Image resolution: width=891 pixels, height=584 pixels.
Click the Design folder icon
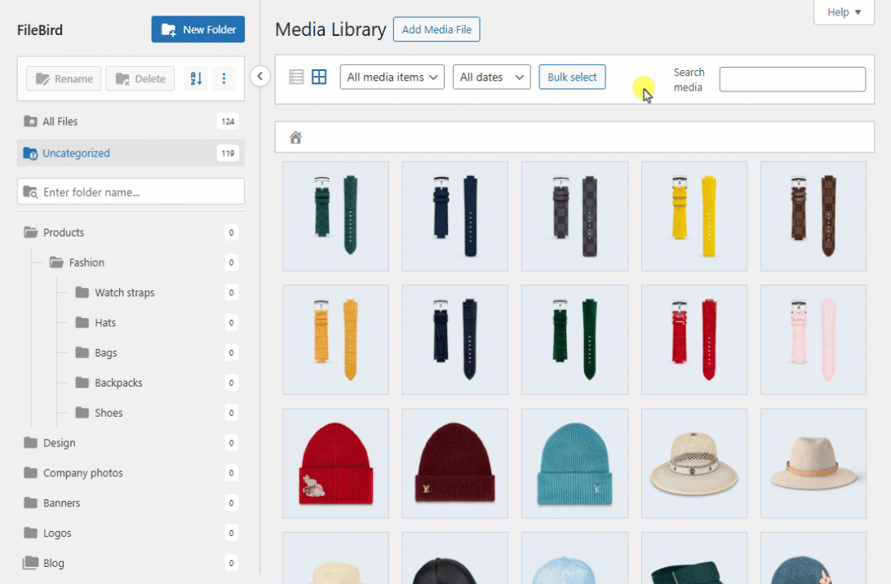[x=31, y=443]
